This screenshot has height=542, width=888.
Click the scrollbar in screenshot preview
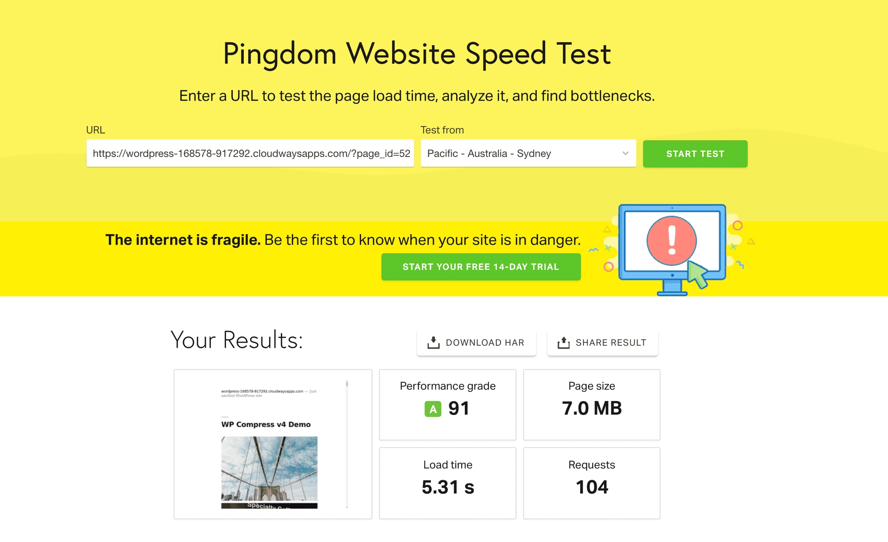point(347,444)
